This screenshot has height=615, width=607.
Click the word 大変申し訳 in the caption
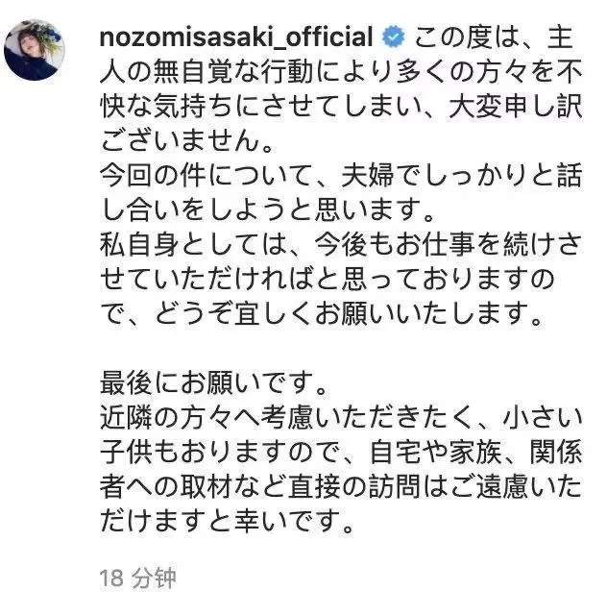pos(515,107)
